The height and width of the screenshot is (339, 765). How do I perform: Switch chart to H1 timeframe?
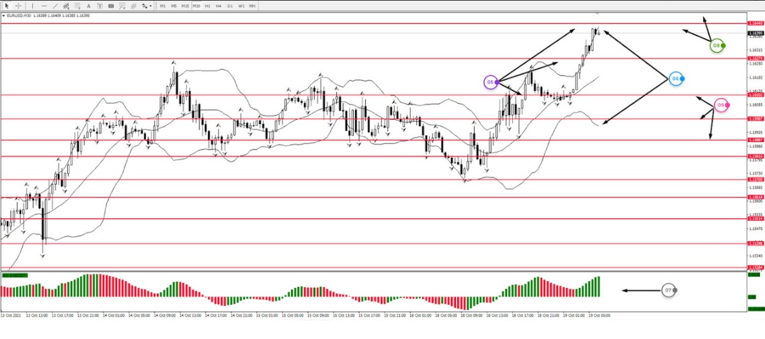[207, 6]
